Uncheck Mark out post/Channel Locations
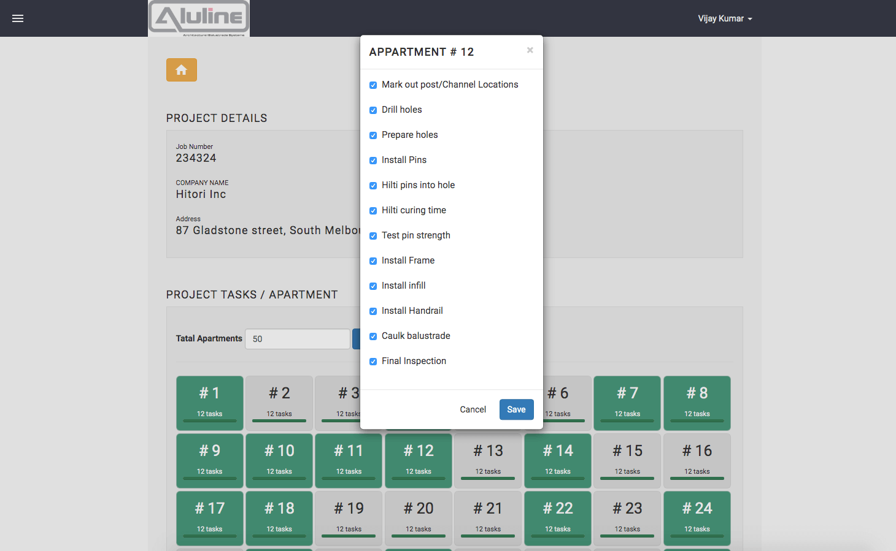The image size is (896, 551). tap(373, 85)
